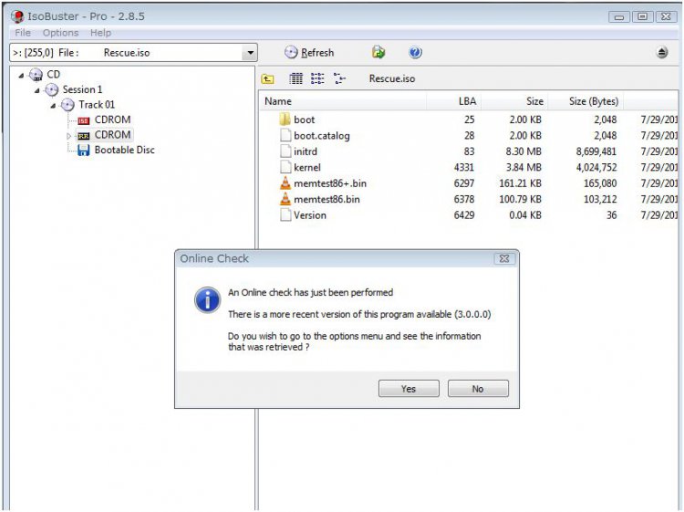This screenshot has width=684, height=512.
Task: Close the Online Check dialog
Action: (x=504, y=258)
